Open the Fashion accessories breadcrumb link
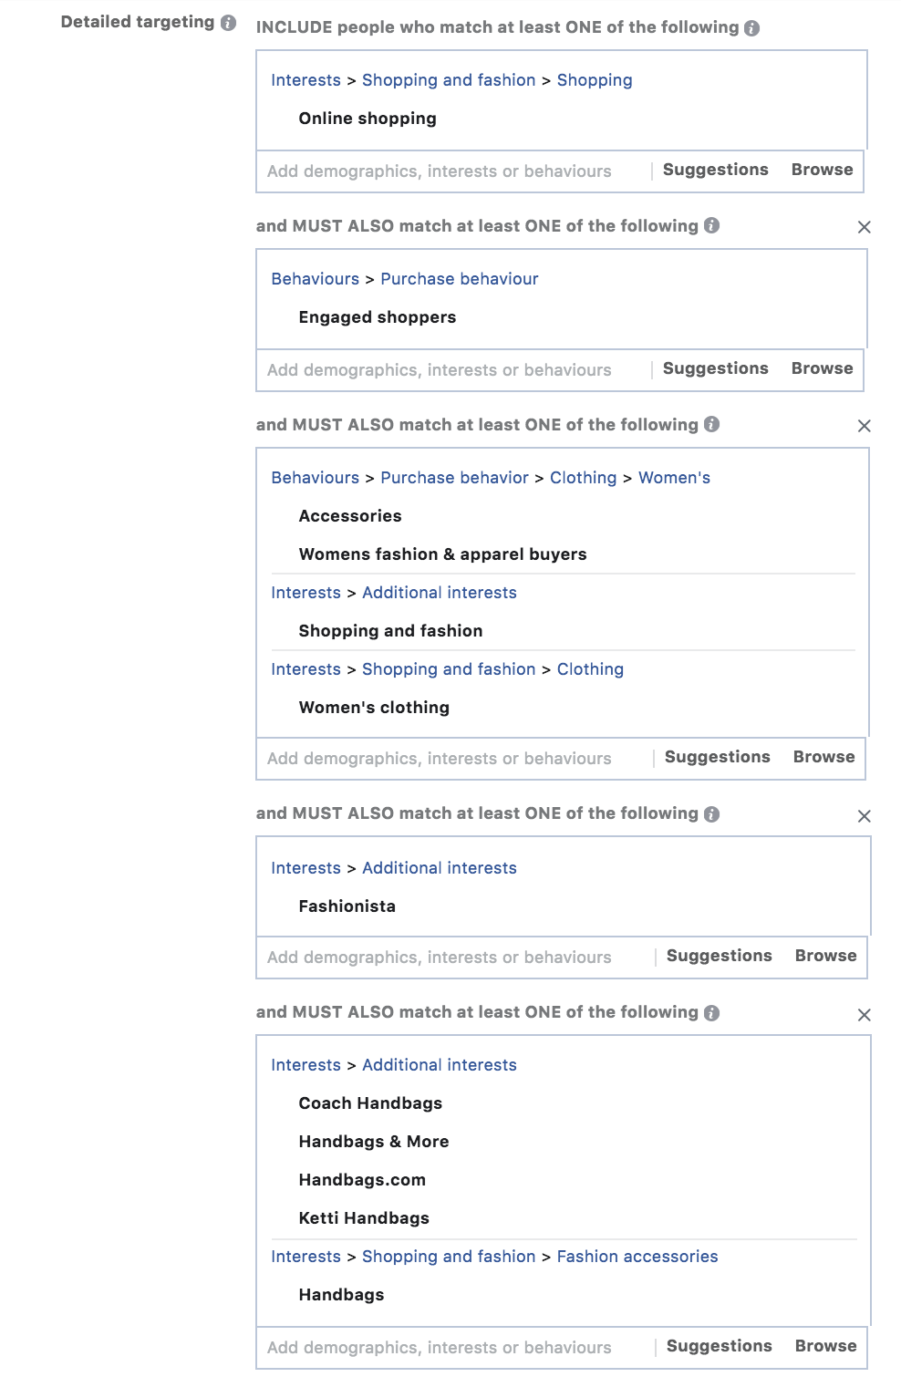This screenshot has height=1377, width=901. tap(638, 1257)
